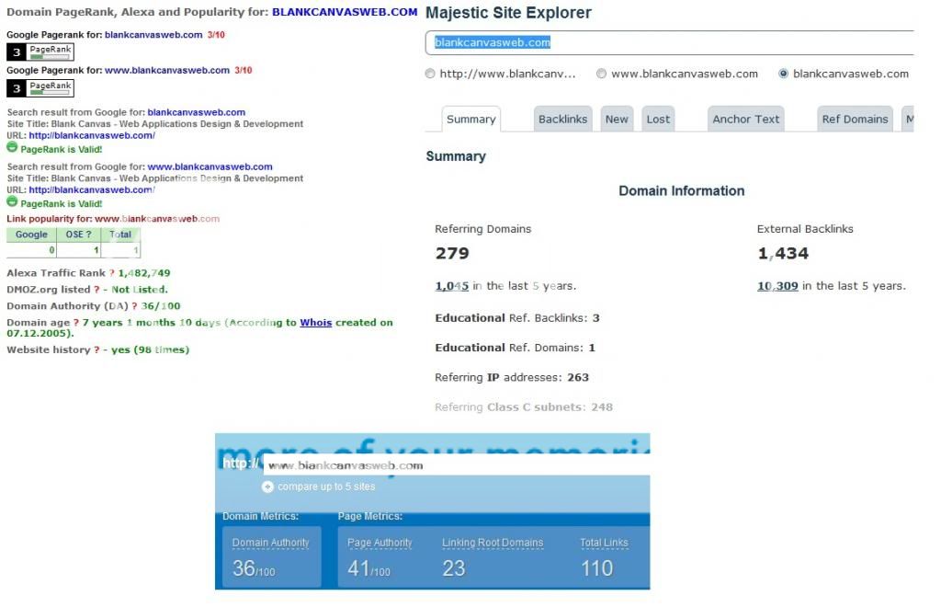
Task: Click the blankcanvasweb.com link in the first Search result from Google line
Action: (x=197, y=112)
